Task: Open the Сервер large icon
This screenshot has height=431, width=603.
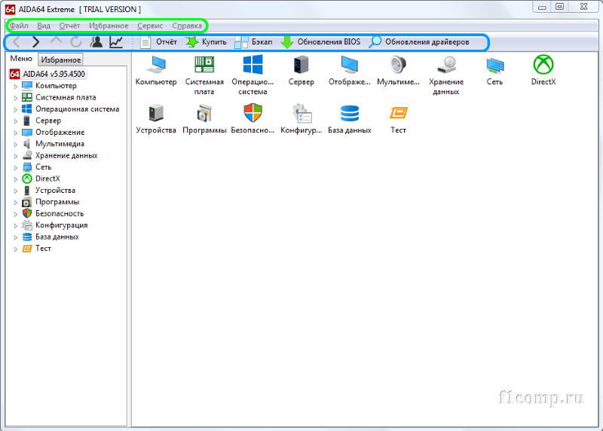Action: [301, 65]
